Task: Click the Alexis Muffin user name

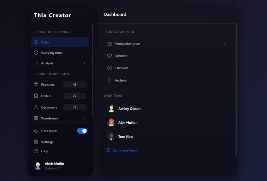Action: pyautogui.click(x=54, y=164)
